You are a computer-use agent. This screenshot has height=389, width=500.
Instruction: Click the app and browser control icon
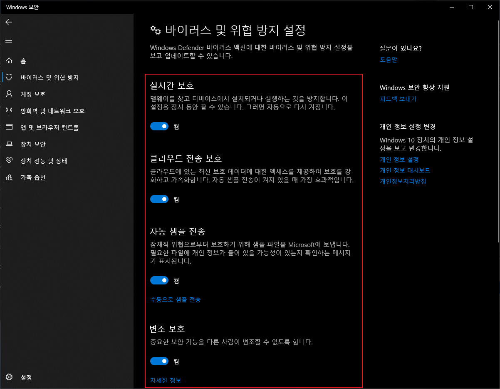coord(9,127)
